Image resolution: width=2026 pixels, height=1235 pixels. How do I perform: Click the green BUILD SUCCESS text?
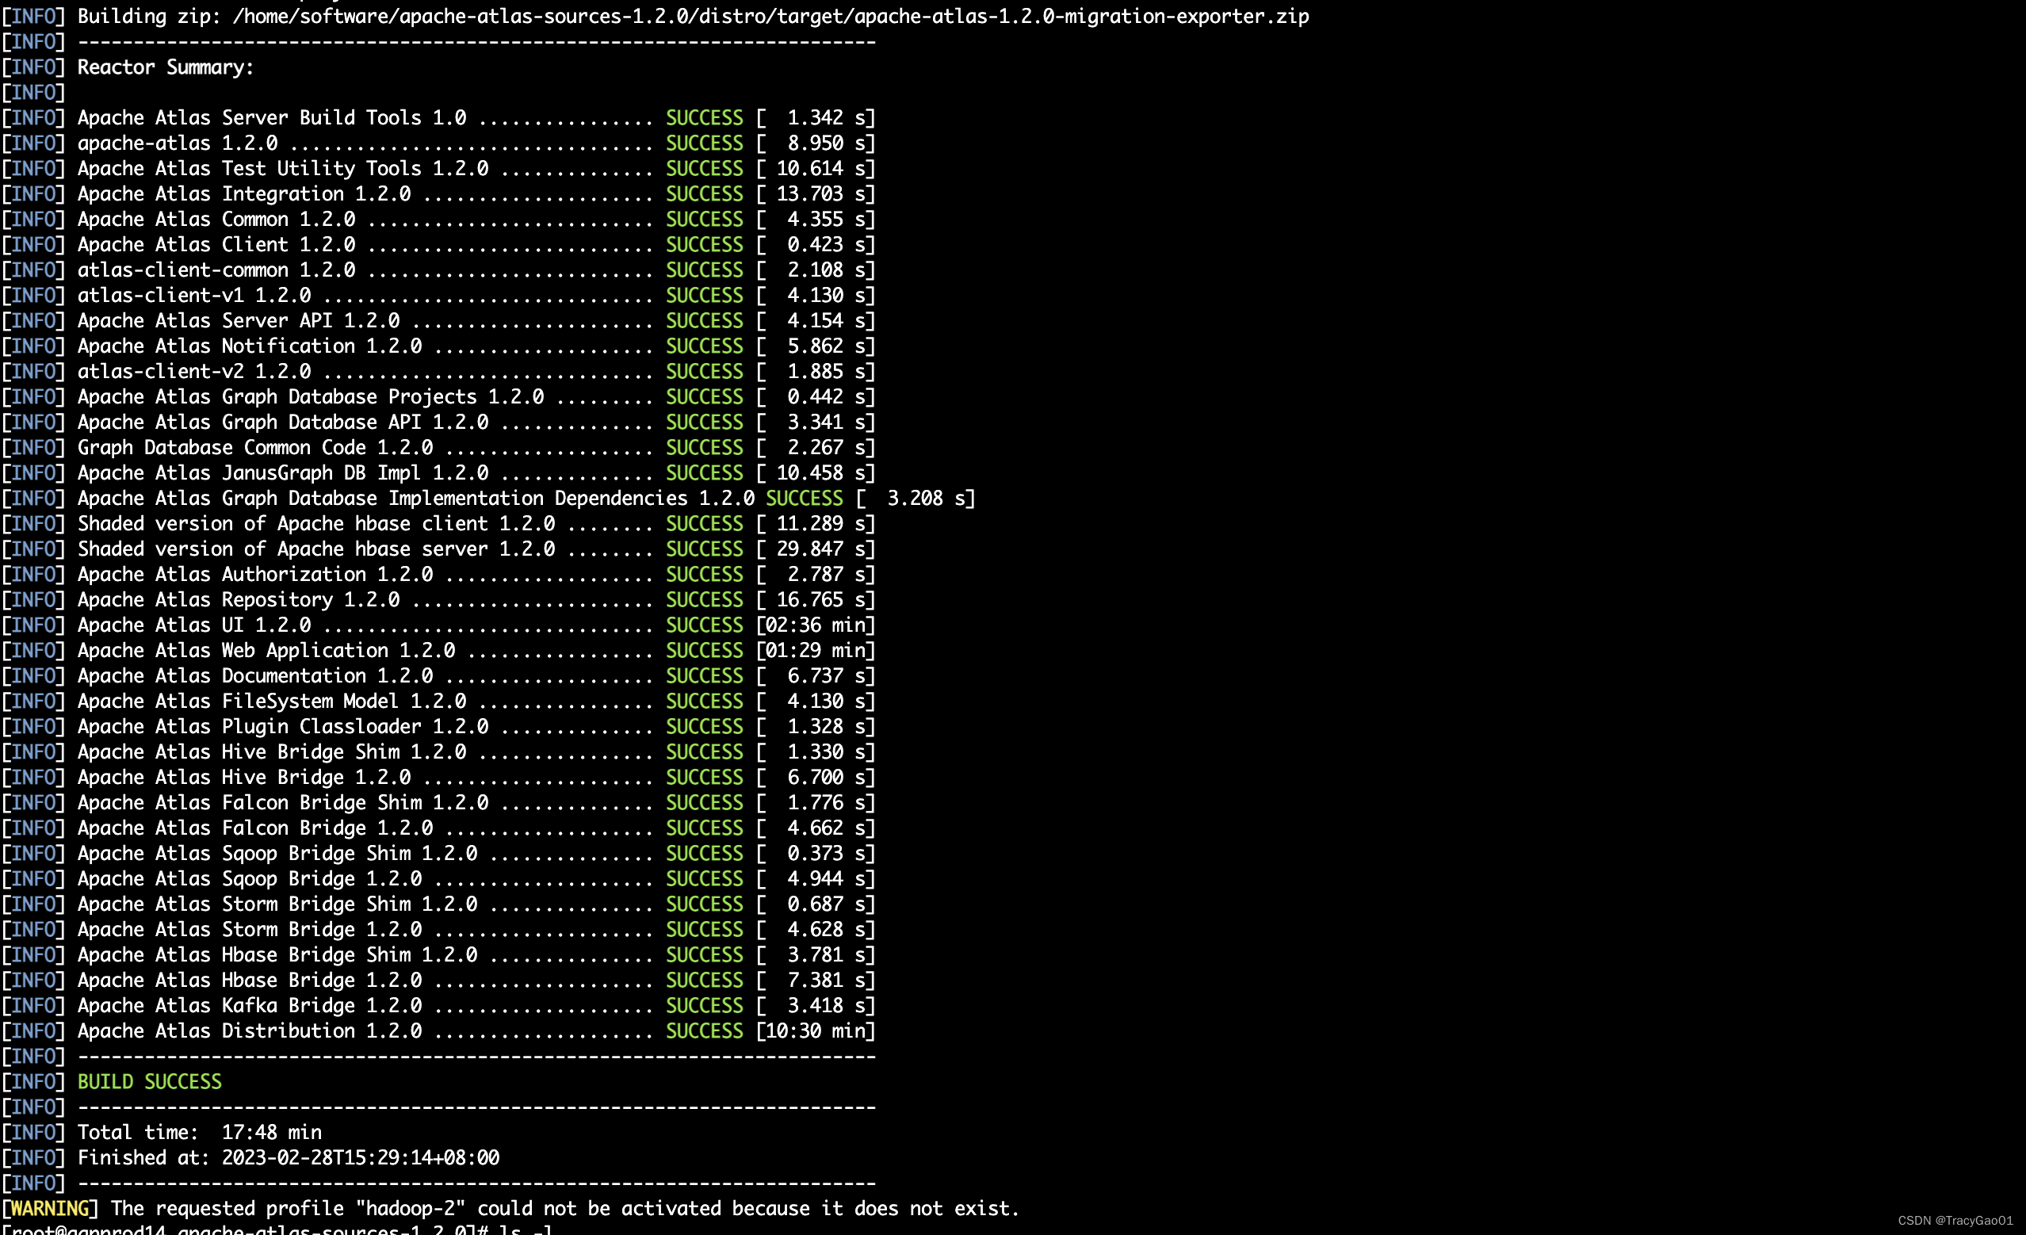pos(149,1081)
